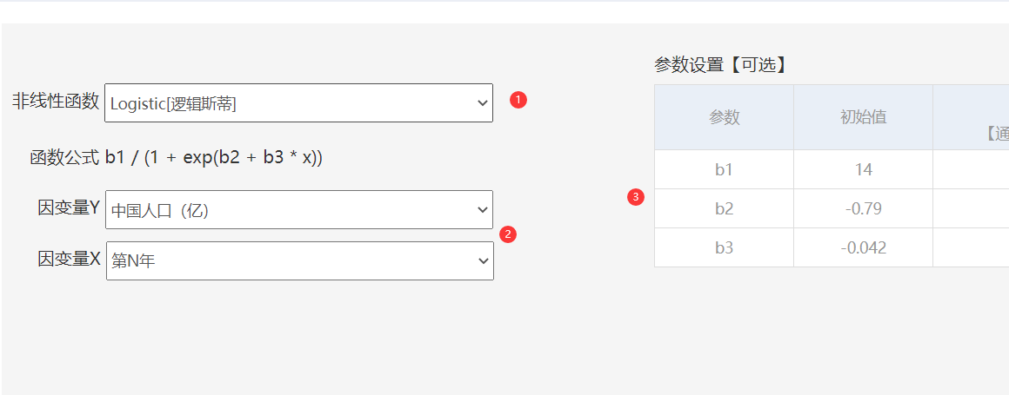Open the Logistic nonlinear function dropdown

[298, 103]
